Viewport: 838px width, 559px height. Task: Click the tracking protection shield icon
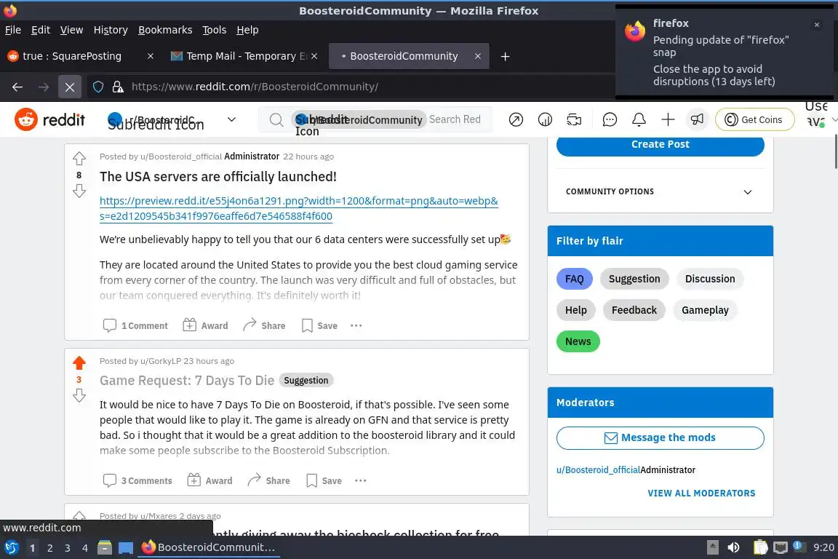[97, 87]
